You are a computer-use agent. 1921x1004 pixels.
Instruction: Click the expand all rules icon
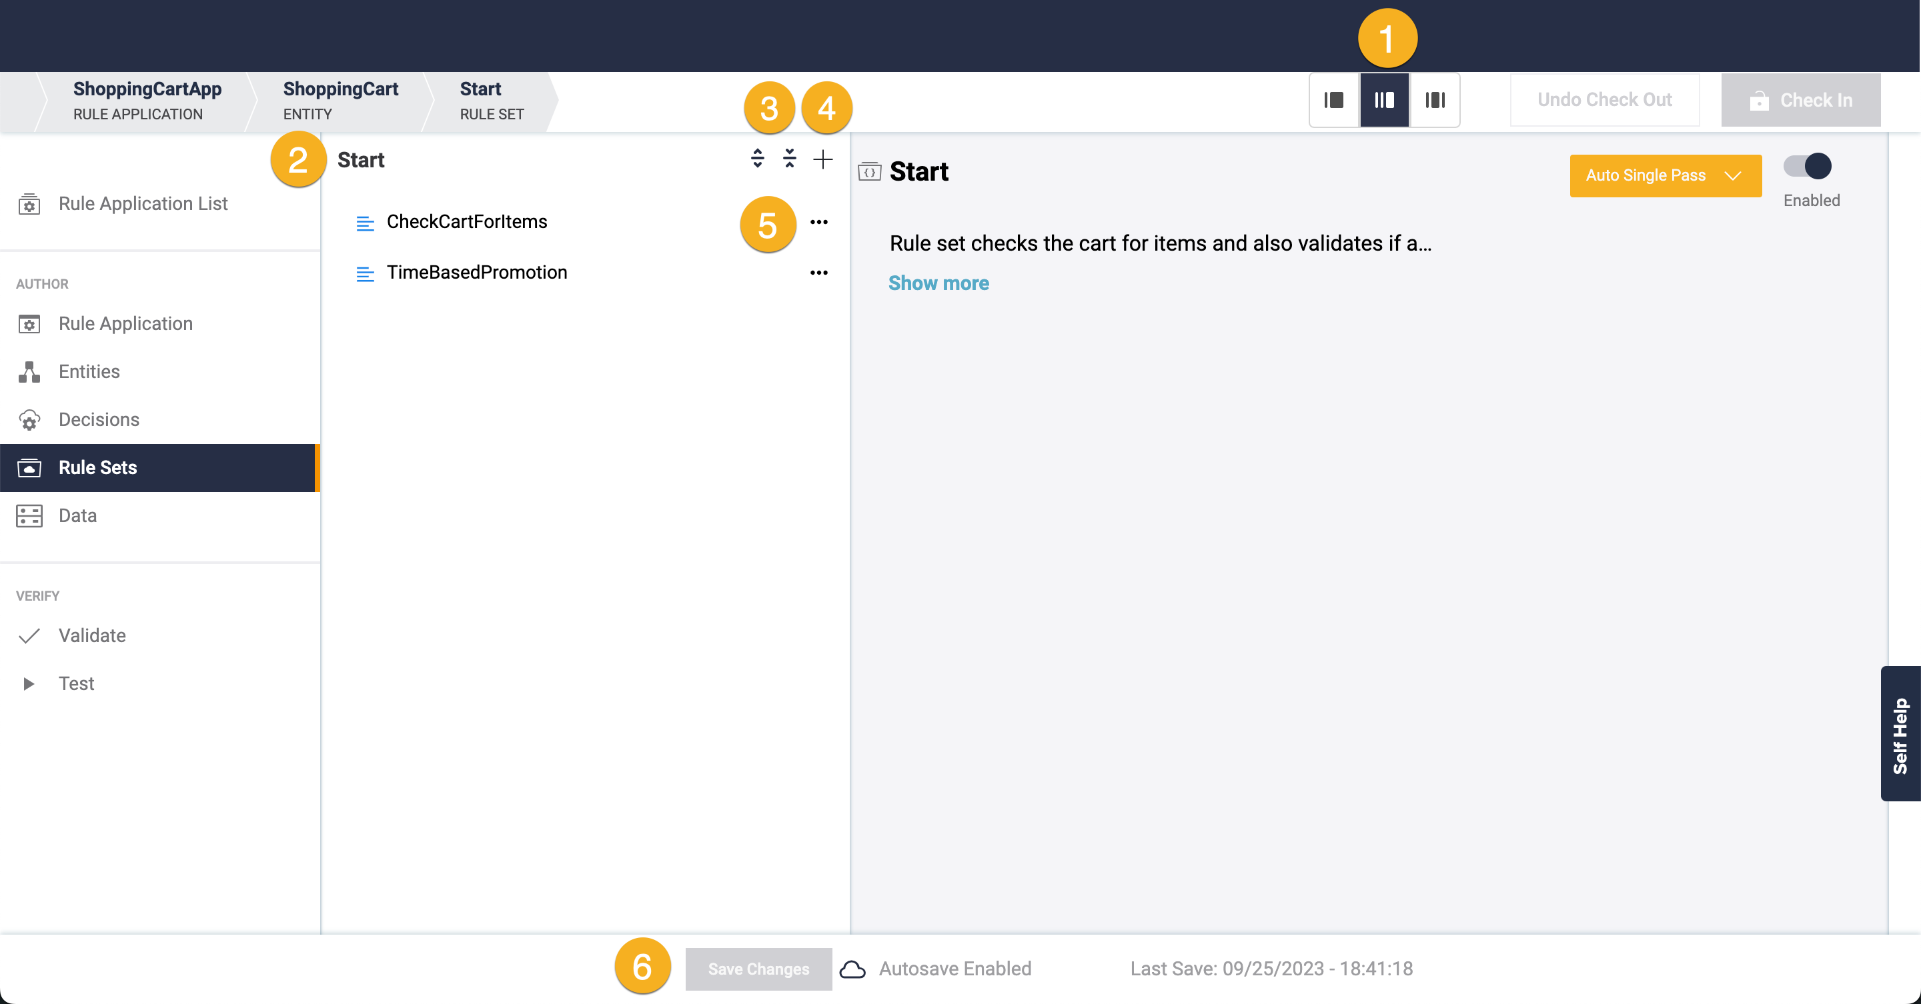pos(757,159)
